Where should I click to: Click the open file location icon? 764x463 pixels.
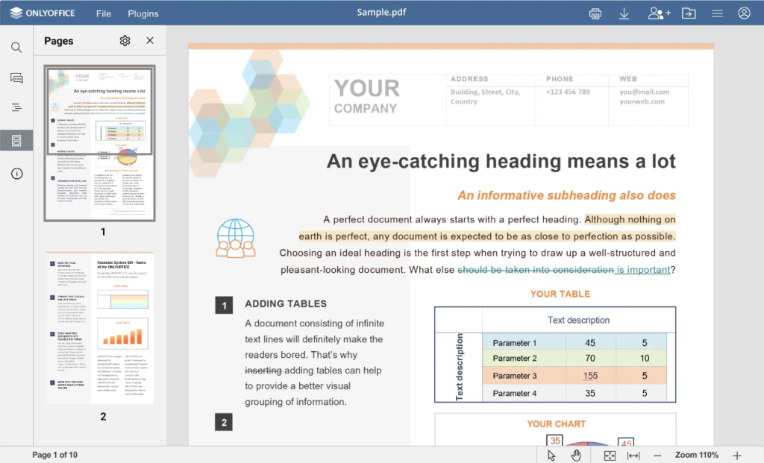coord(689,13)
